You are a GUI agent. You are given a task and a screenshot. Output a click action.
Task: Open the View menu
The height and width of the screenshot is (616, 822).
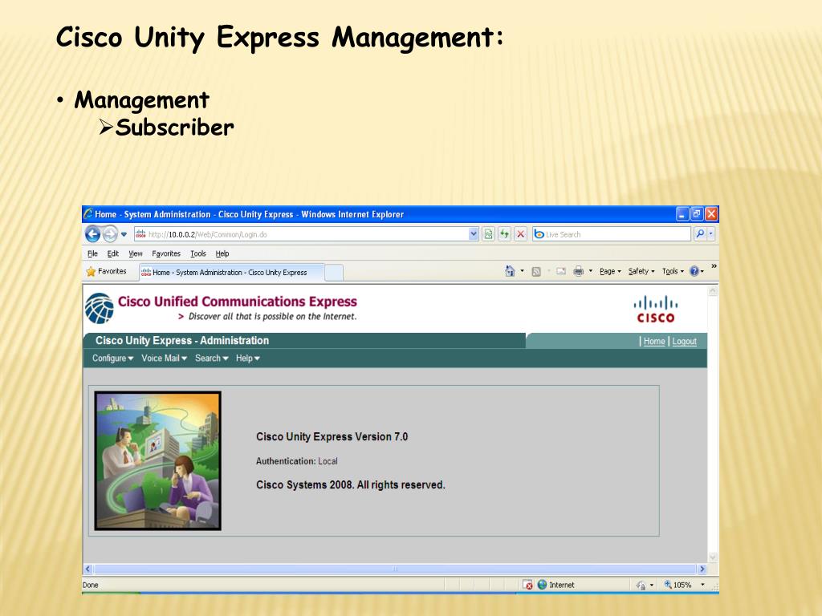[135, 253]
